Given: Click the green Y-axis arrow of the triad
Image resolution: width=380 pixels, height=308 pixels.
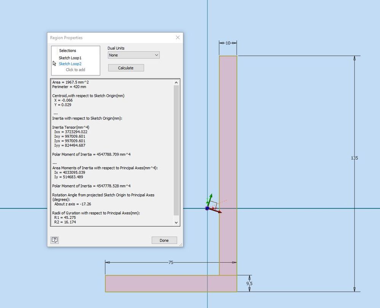Looking at the screenshot, I should coord(210,196).
